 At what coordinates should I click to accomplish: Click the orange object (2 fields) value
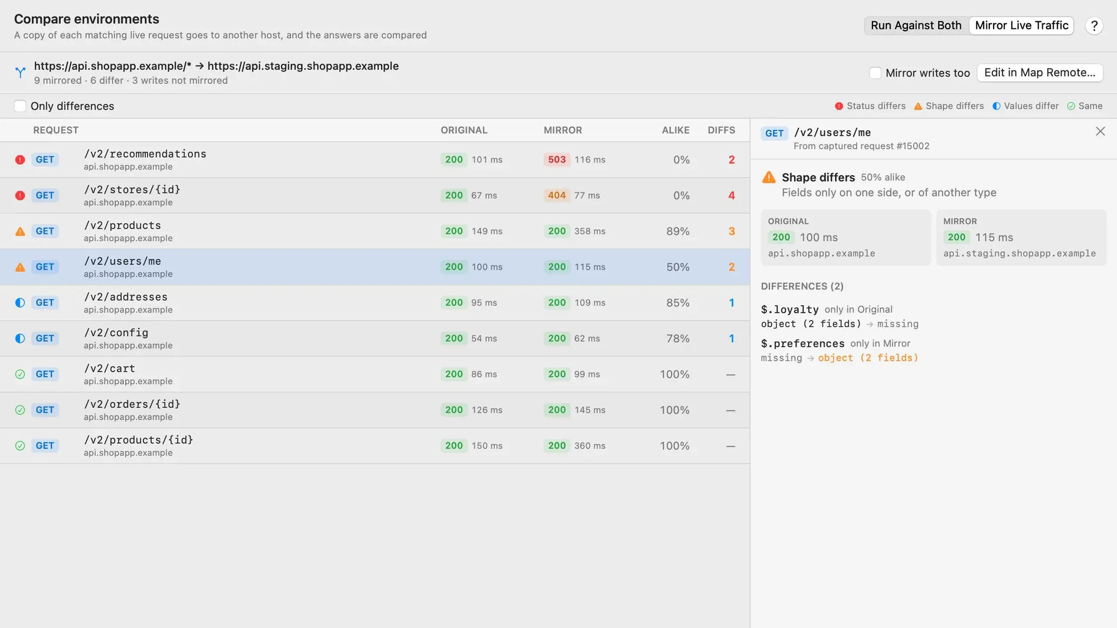pyautogui.click(x=868, y=358)
